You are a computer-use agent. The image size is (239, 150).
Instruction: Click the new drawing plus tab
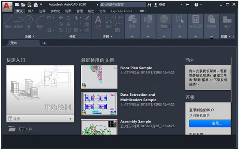(44, 43)
